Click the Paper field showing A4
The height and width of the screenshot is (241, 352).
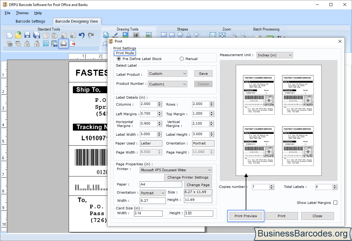[161, 184]
